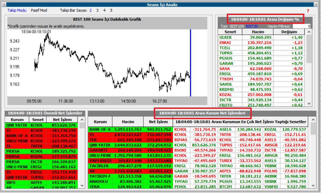Switch to Pasif Mod
Screen dimensions: 321x193
click(x=39, y=10)
